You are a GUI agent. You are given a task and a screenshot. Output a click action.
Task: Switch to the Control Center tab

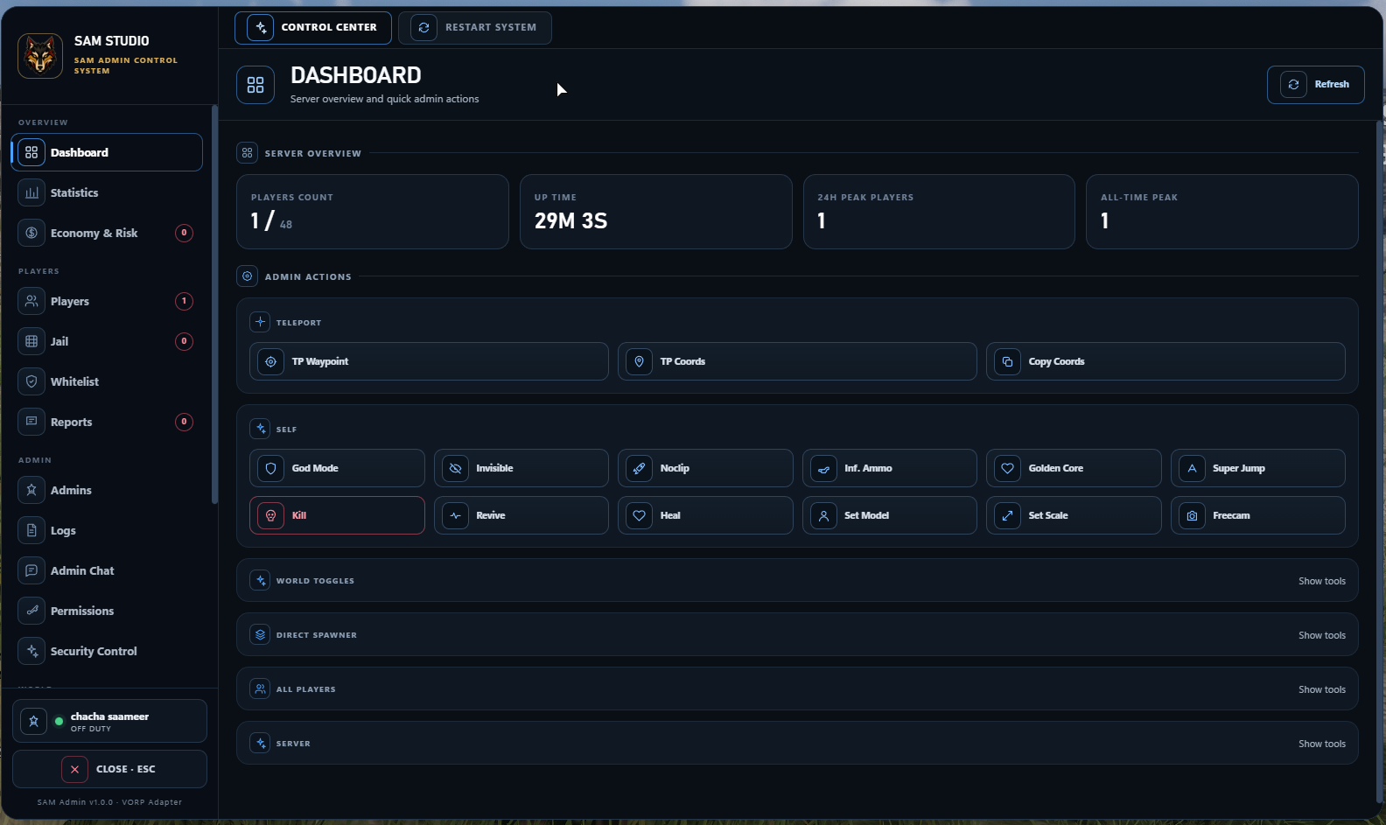click(x=313, y=28)
